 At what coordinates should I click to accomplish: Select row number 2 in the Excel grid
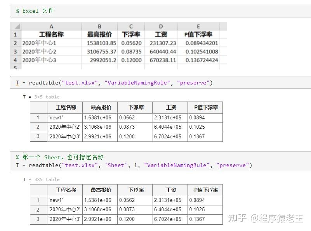(16, 43)
